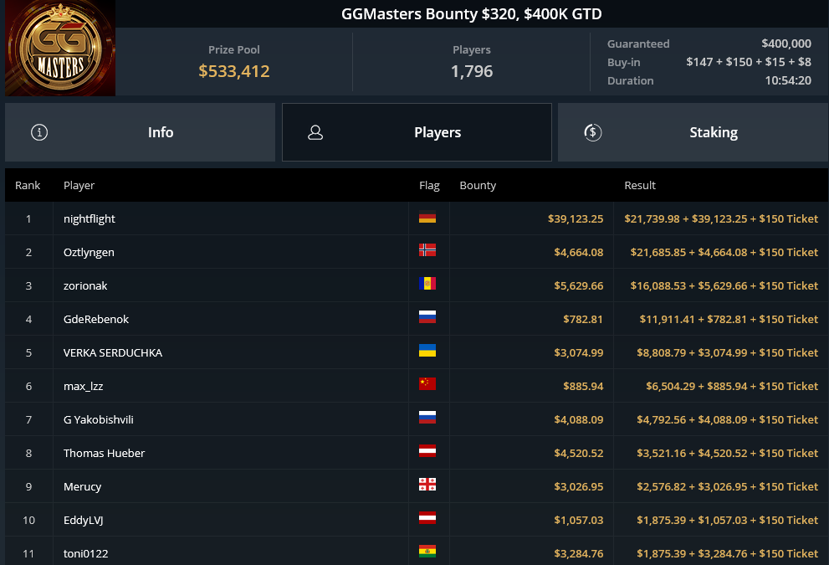Select player toni0122

(85, 553)
